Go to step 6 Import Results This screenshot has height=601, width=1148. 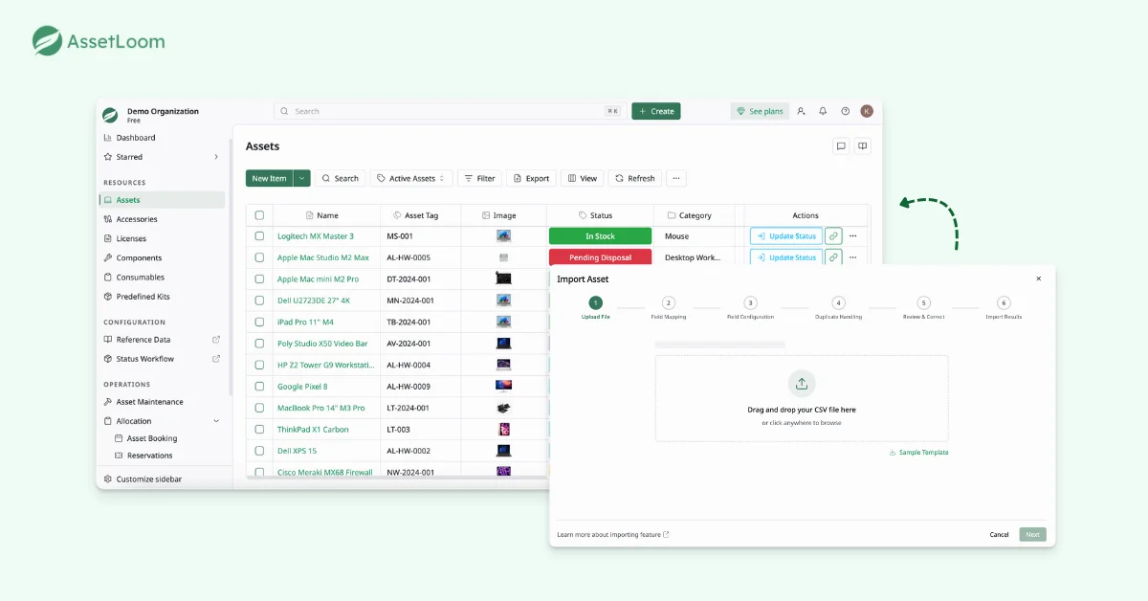coord(1004,307)
